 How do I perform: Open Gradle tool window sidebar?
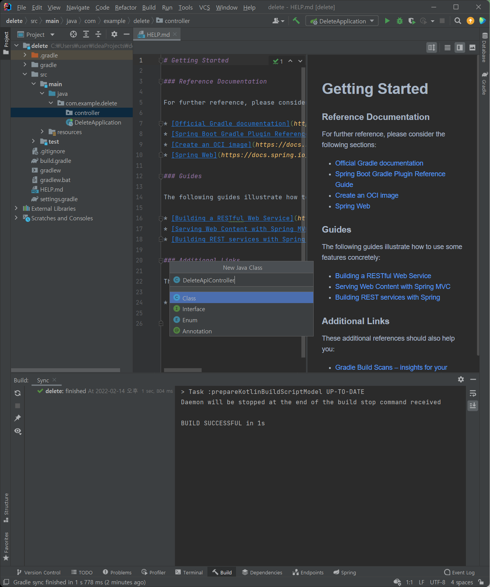tap(484, 83)
